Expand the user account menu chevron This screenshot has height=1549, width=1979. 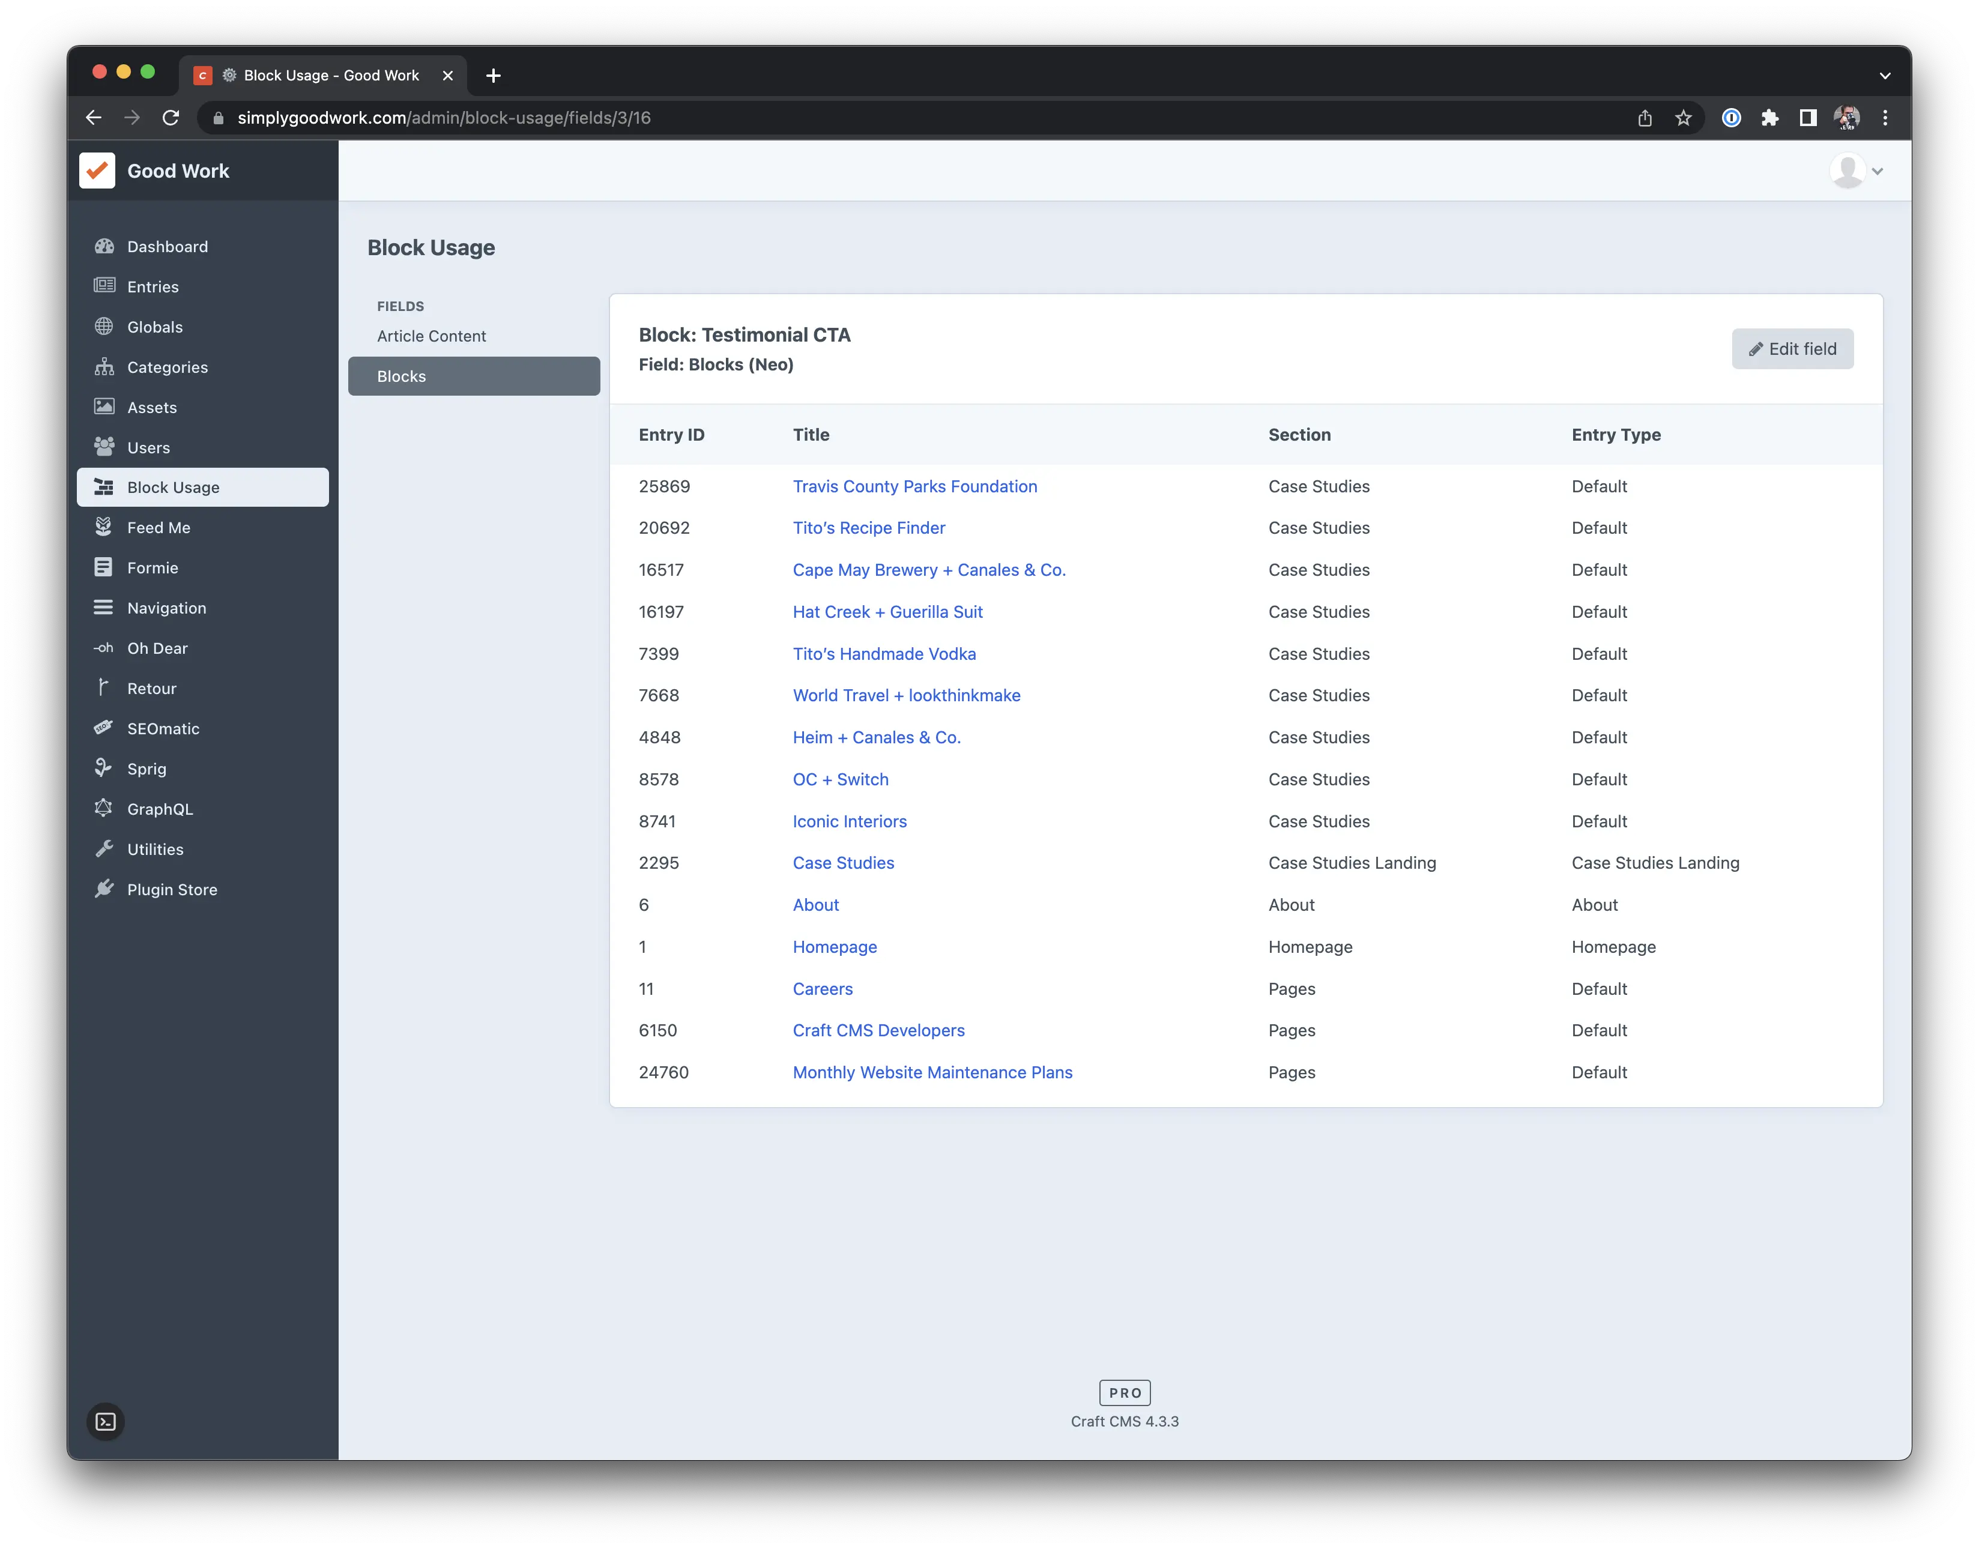pyautogui.click(x=1878, y=171)
